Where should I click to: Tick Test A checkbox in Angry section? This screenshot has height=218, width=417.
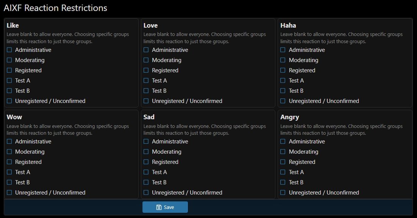point(283,172)
